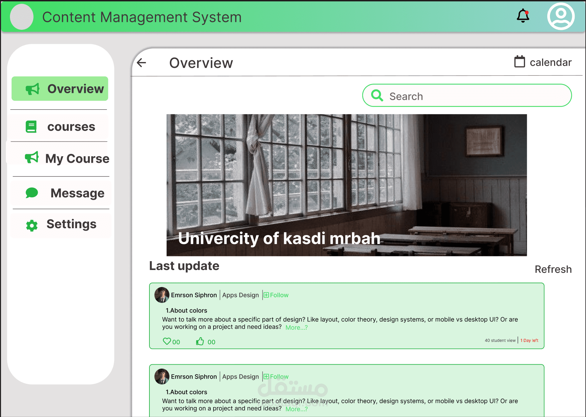Go back with the left arrow

point(142,63)
